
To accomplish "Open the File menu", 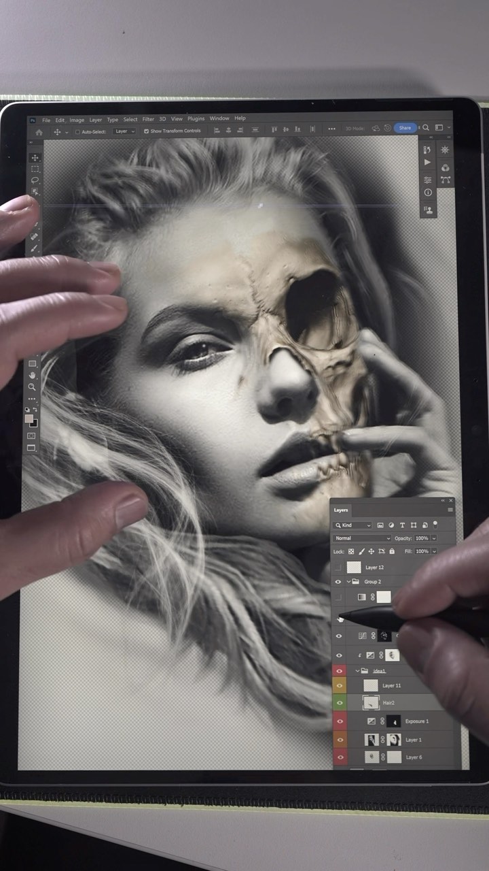I will point(46,120).
